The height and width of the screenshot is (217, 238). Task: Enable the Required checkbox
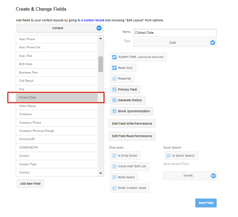[114, 79]
